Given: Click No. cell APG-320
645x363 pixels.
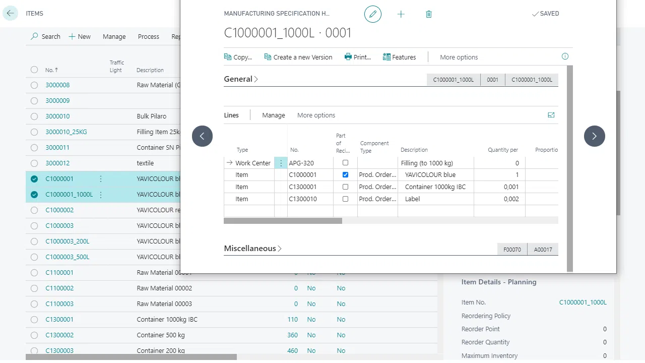Looking at the screenshot, I should [x=310, y=163].
